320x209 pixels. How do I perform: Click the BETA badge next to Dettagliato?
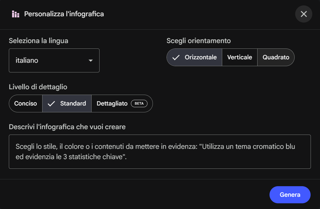[139, 104]
